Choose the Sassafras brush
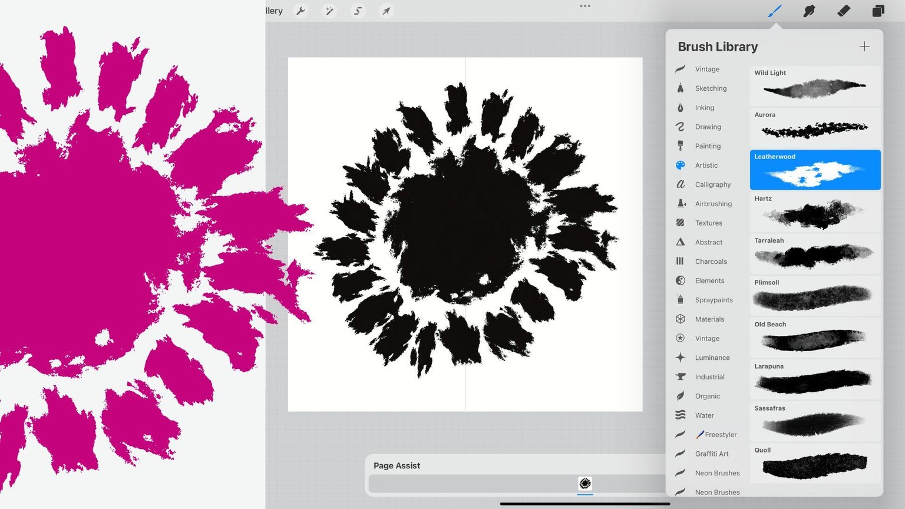905x509 pixels. 815,421
